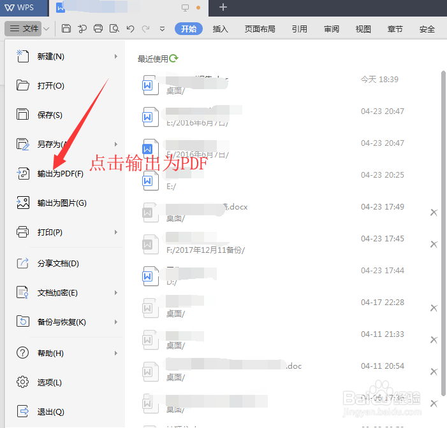Screen dimensions: 447x428
Task: Expand the 另存为 submenu arrow
Action: 116,144
